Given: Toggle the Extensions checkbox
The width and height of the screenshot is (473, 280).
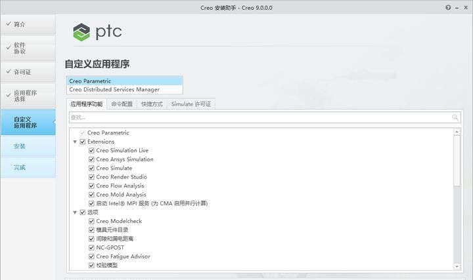Looking at the screenshot, I should point(83,142).
